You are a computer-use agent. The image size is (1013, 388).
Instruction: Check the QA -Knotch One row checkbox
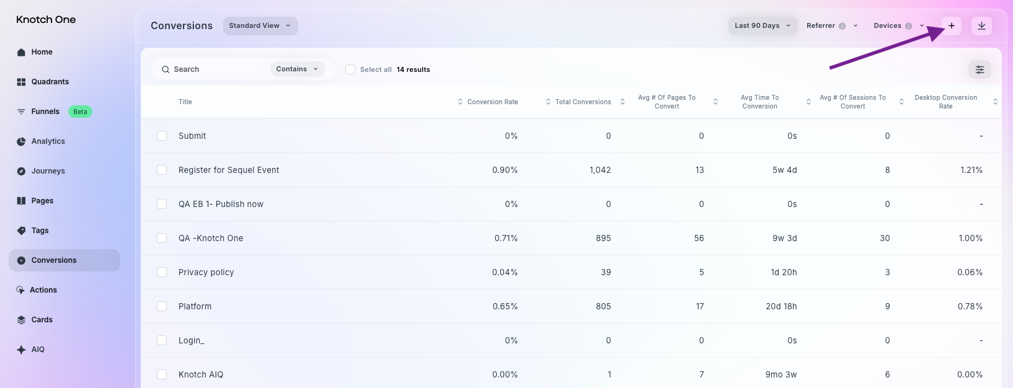tap(162, 238)
